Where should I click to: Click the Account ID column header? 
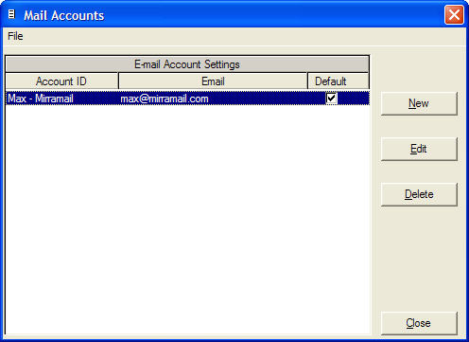point(62,81)
